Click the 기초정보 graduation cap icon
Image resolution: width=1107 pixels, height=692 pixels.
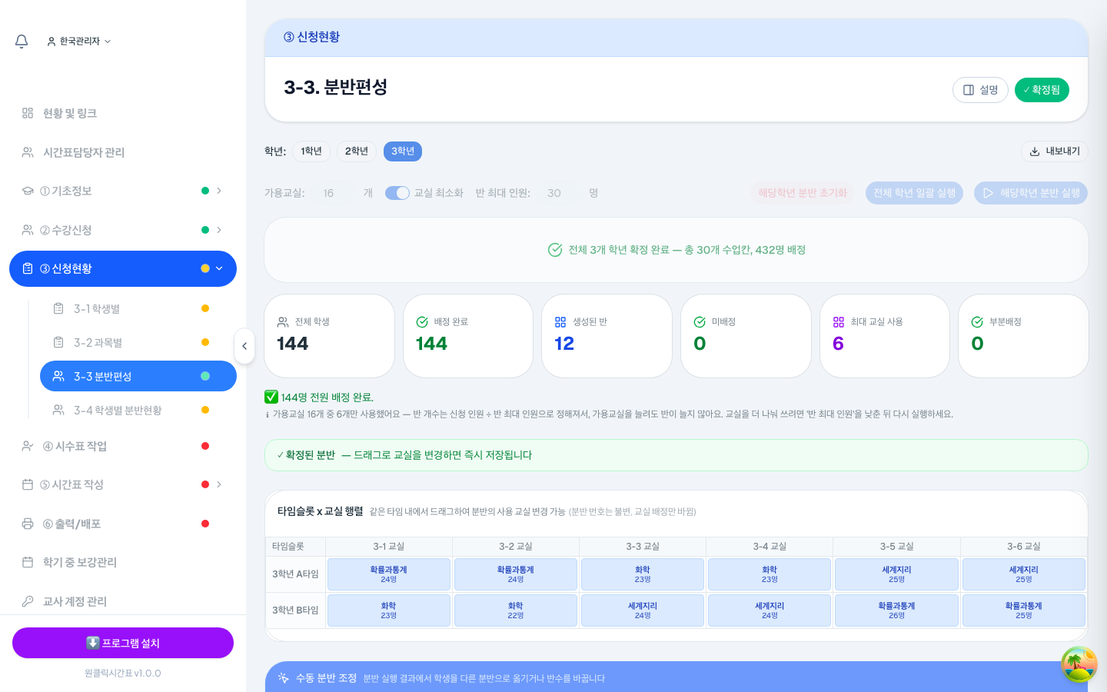[x=28, y=191]
